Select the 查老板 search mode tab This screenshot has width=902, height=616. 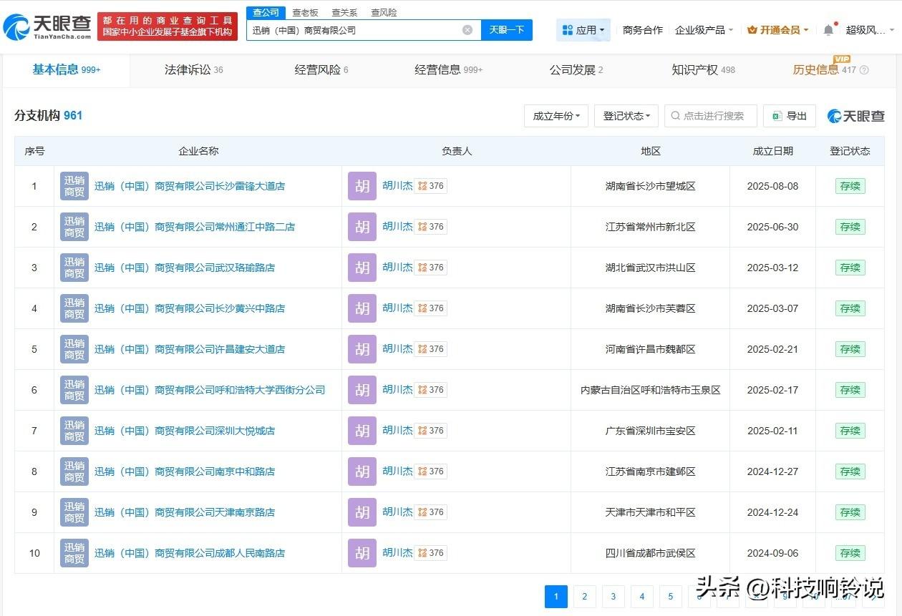tap(305, 13)
